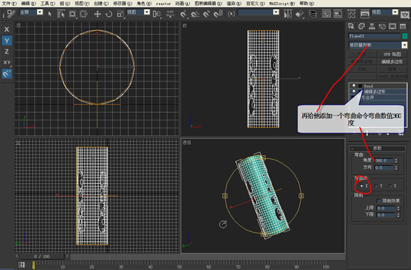411x270 pixels.
Task: Click the Quick Render teapot icon
Action: [405, 14]
